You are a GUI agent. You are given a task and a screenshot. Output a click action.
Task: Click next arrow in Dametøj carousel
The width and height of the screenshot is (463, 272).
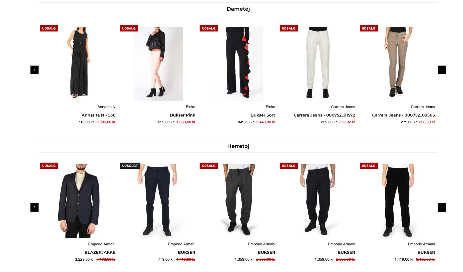pyautogui.click(x=442, y=70)
